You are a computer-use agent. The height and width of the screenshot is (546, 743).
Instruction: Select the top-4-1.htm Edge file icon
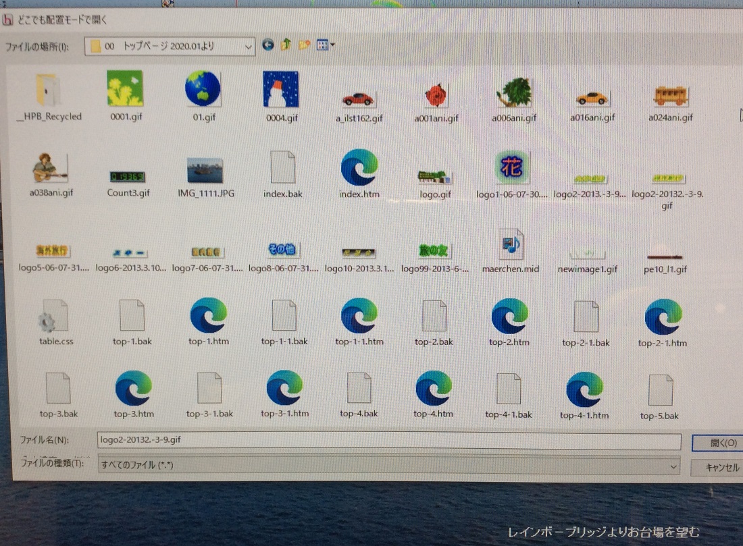584,389
